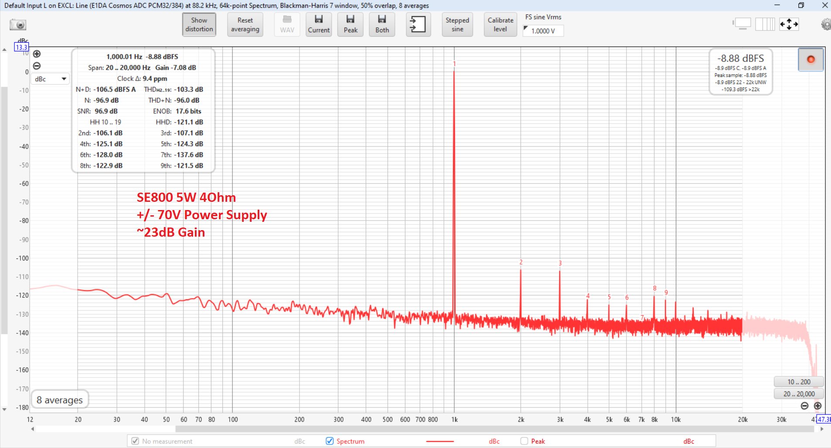Toggle Show distortion button
Viewport: 831px width, 448px height.
click(x=199, y=24)
